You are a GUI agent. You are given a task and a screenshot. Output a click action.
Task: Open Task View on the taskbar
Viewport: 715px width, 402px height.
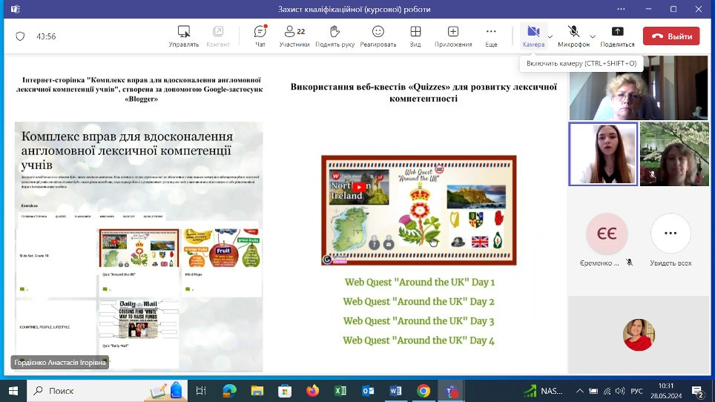click(201, 391)
